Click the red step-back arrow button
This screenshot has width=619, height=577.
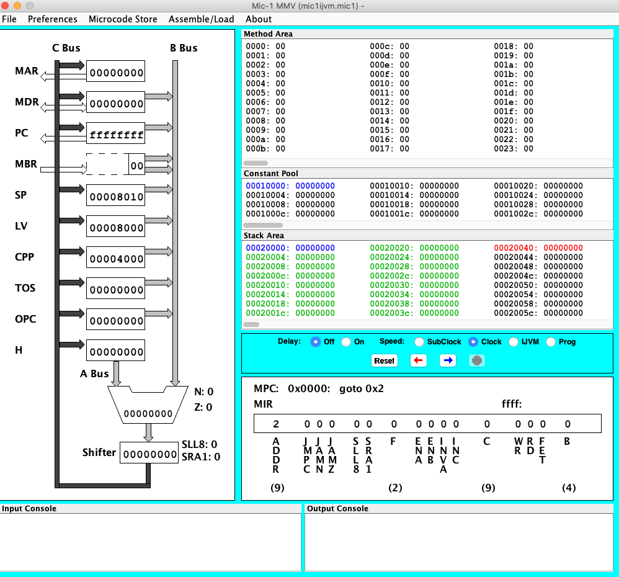click(x=419, y=360)
